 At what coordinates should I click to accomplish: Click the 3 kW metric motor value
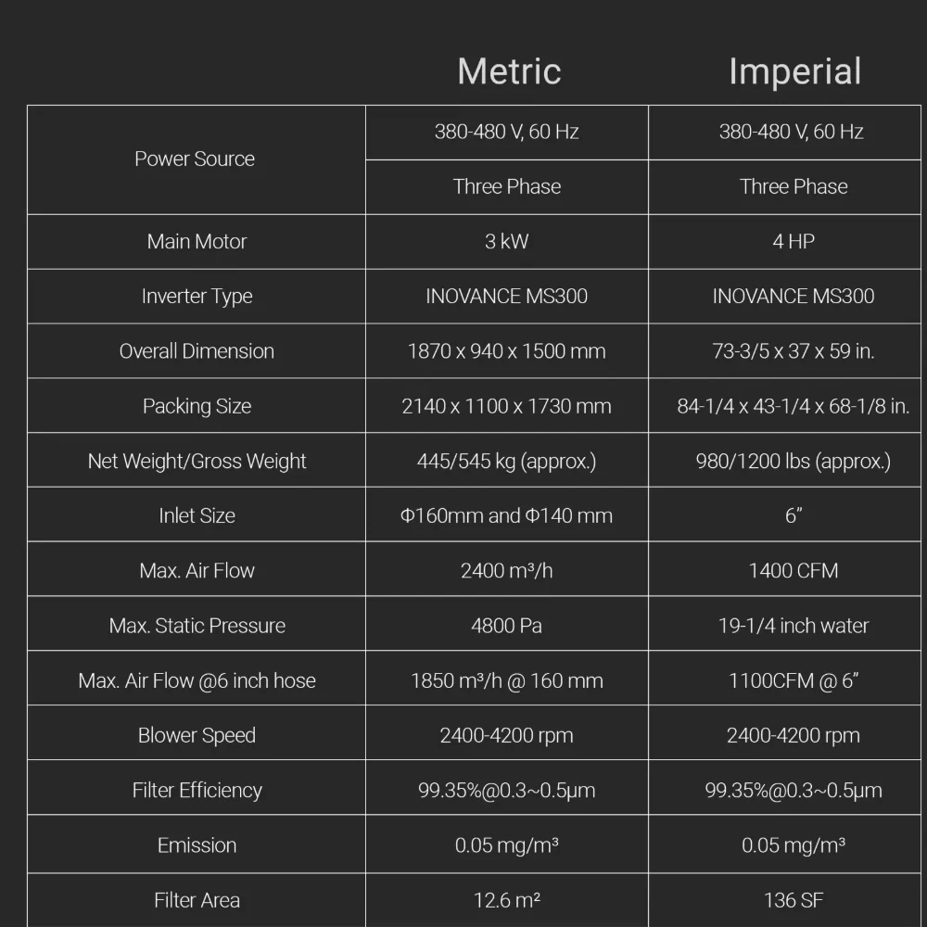click(x=506, y=242)
